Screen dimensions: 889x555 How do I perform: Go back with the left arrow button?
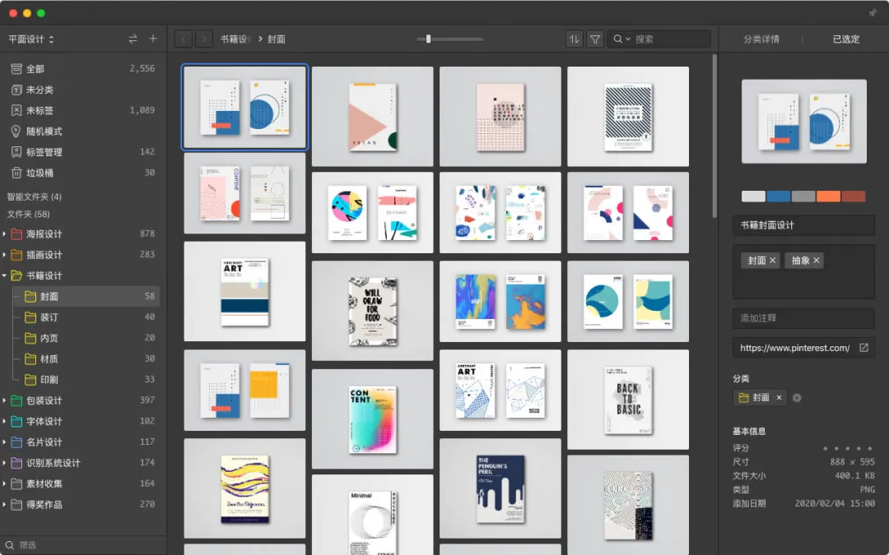pos(183,39)
